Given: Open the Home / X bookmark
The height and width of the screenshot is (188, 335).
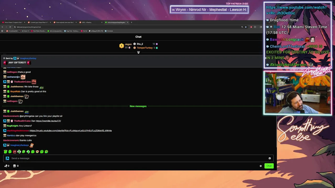Looking at the screenshot, I should pyautogui.click(x=24, y=31).
